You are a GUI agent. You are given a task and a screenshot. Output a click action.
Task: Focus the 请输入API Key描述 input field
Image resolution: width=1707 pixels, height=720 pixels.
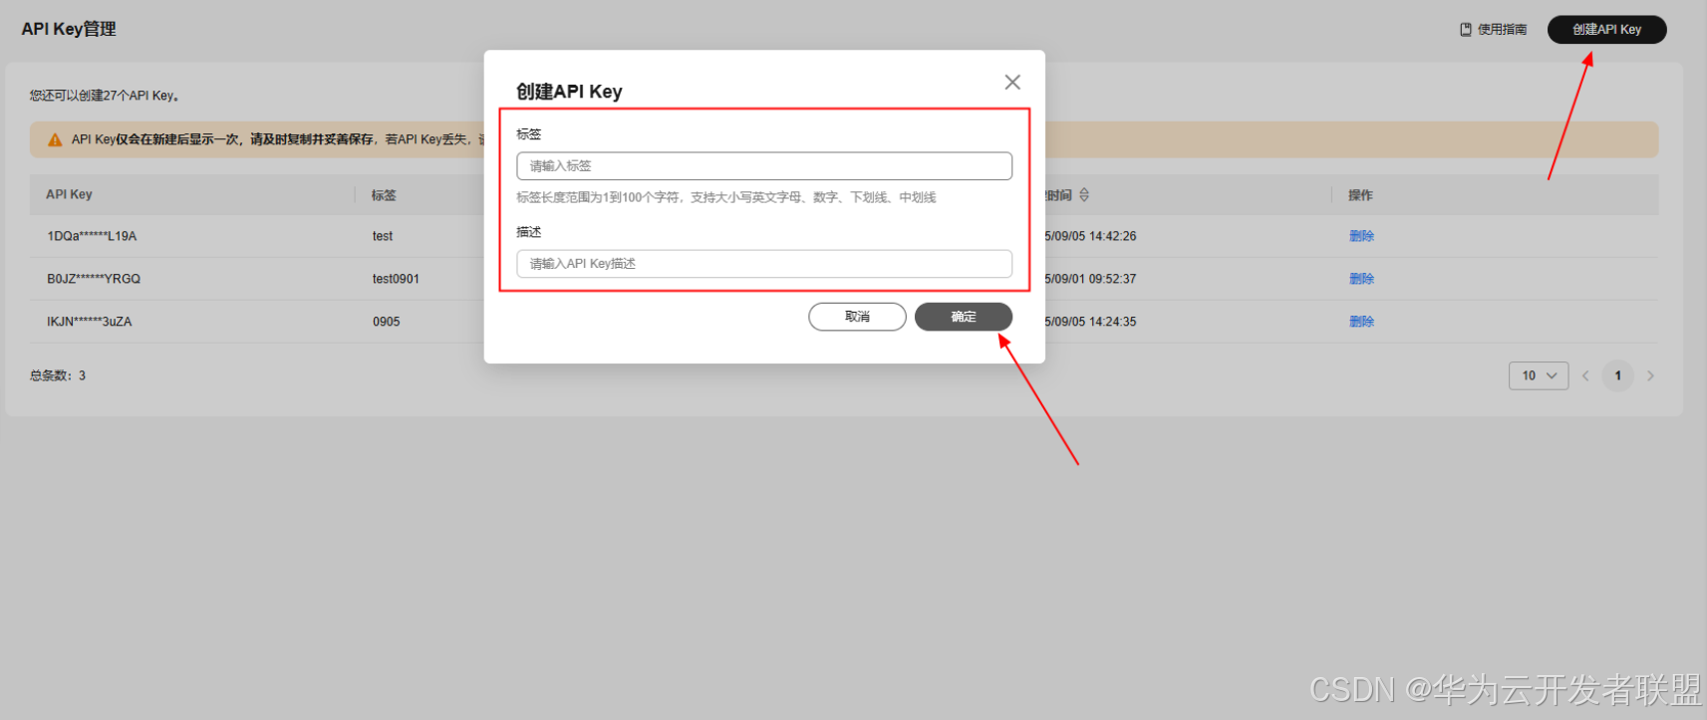coord(764,264)
